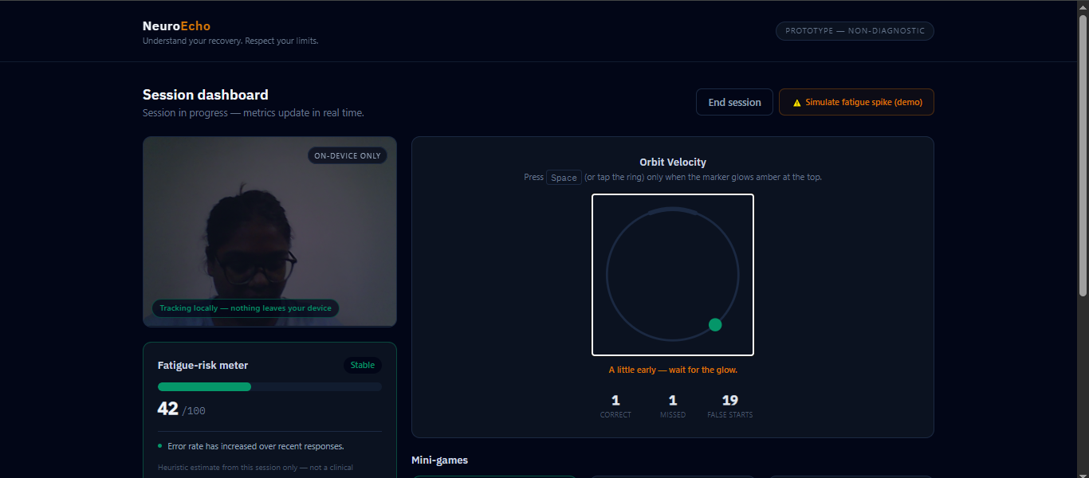
Task: Click the Stable status badge
Action: (x=363, y=366)
